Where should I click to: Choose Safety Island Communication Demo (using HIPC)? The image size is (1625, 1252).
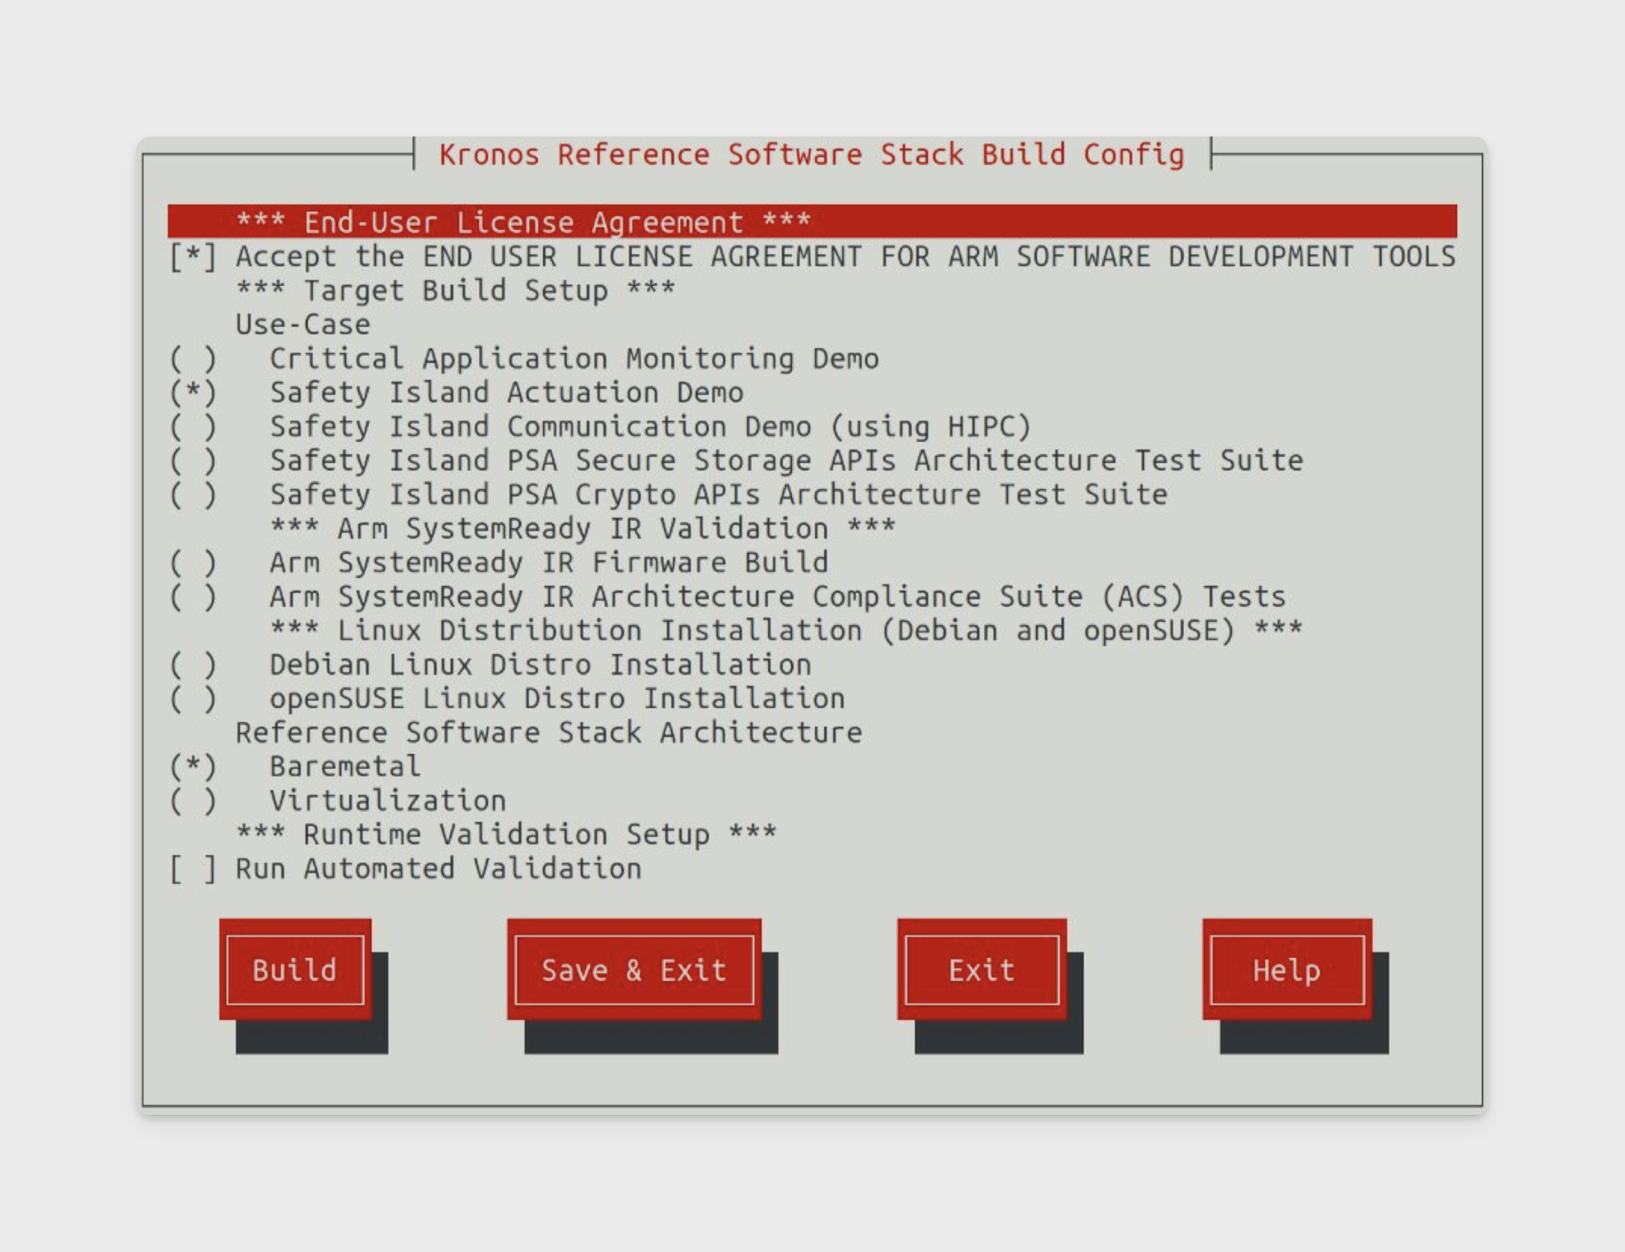pyautogui.click(x=193, y=426)
